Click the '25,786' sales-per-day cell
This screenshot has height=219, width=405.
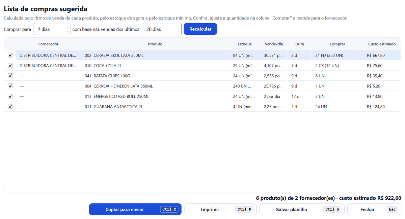click(x=274, y=86)
